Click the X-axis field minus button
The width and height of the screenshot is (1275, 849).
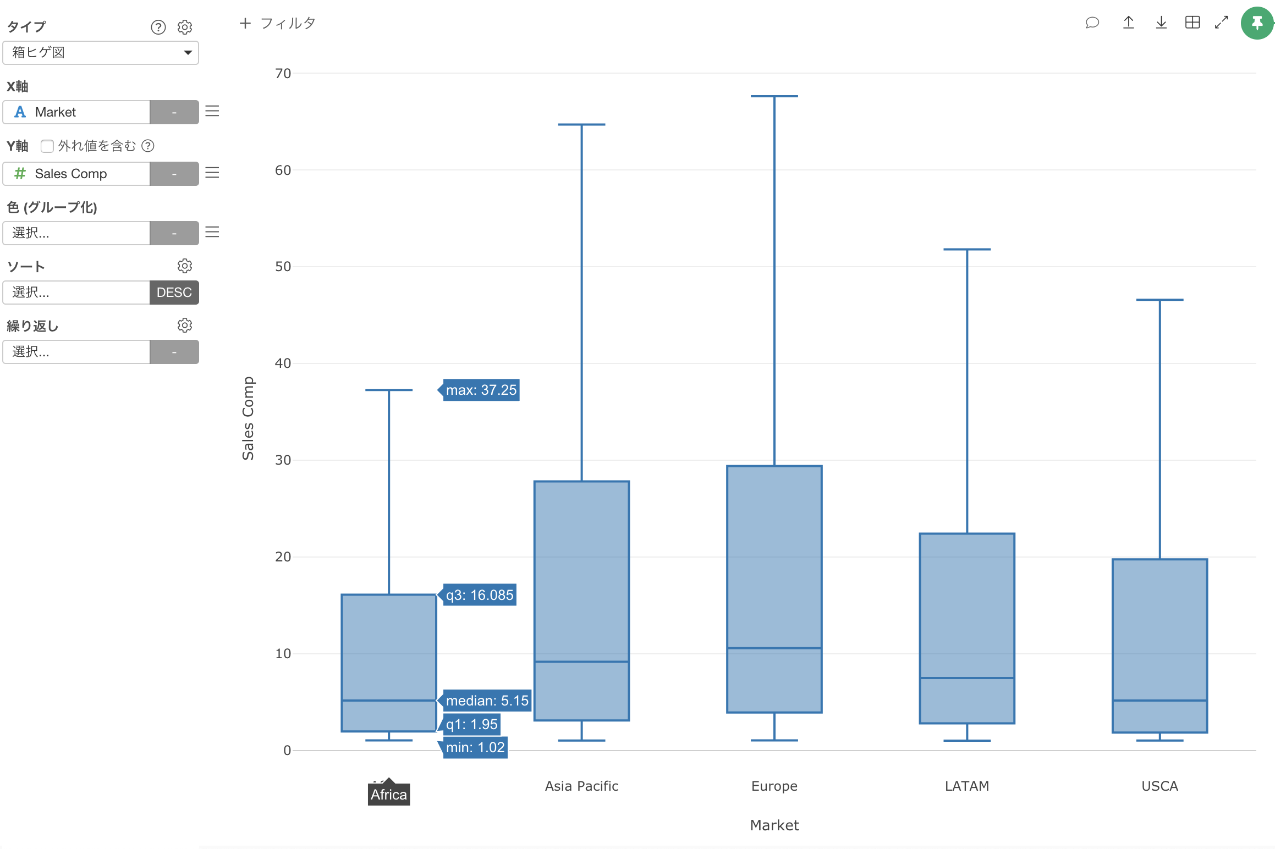tap(174, 112)
